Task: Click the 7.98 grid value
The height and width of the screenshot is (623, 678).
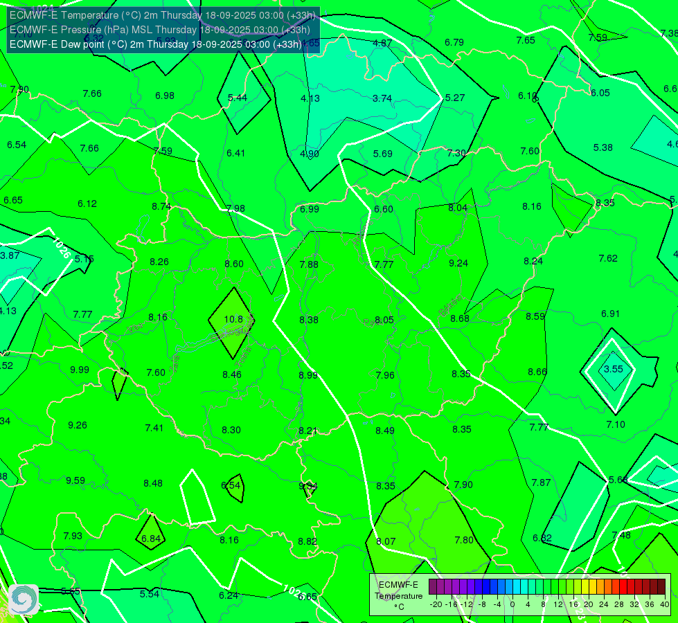Action: pos(235,208)
